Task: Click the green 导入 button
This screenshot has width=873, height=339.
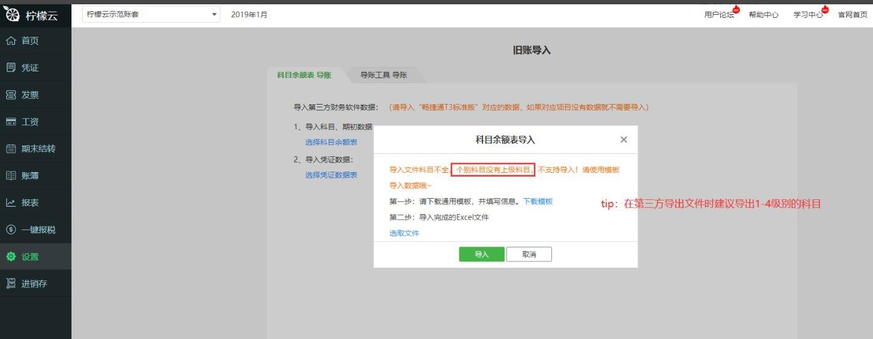Action: point(482,255)
